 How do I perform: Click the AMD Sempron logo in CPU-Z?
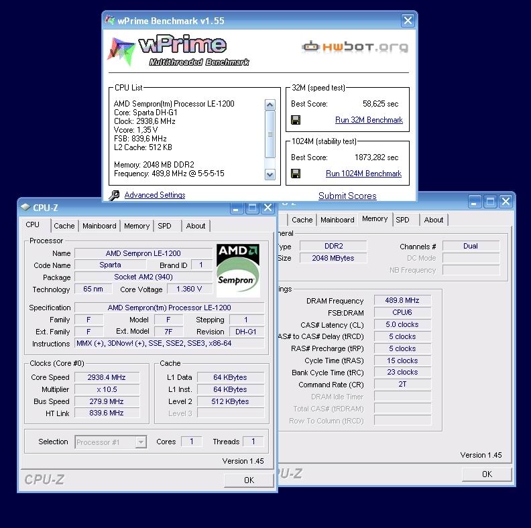pyautogui.click(x=238, y=270)
